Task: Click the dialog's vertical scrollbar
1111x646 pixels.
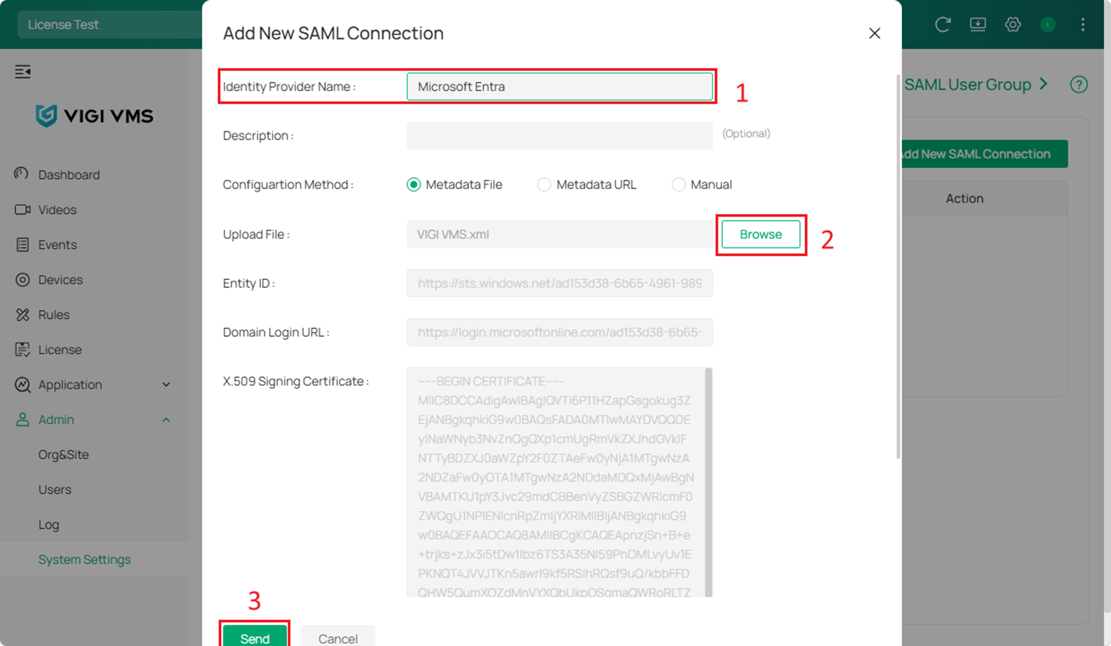Action: coord(898,266)
